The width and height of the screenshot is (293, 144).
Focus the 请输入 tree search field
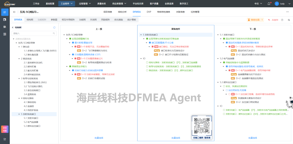pyautogui.click(x=34, y=33)
